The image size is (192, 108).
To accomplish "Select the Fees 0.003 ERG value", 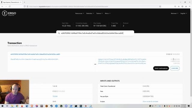I will [146, 91].
